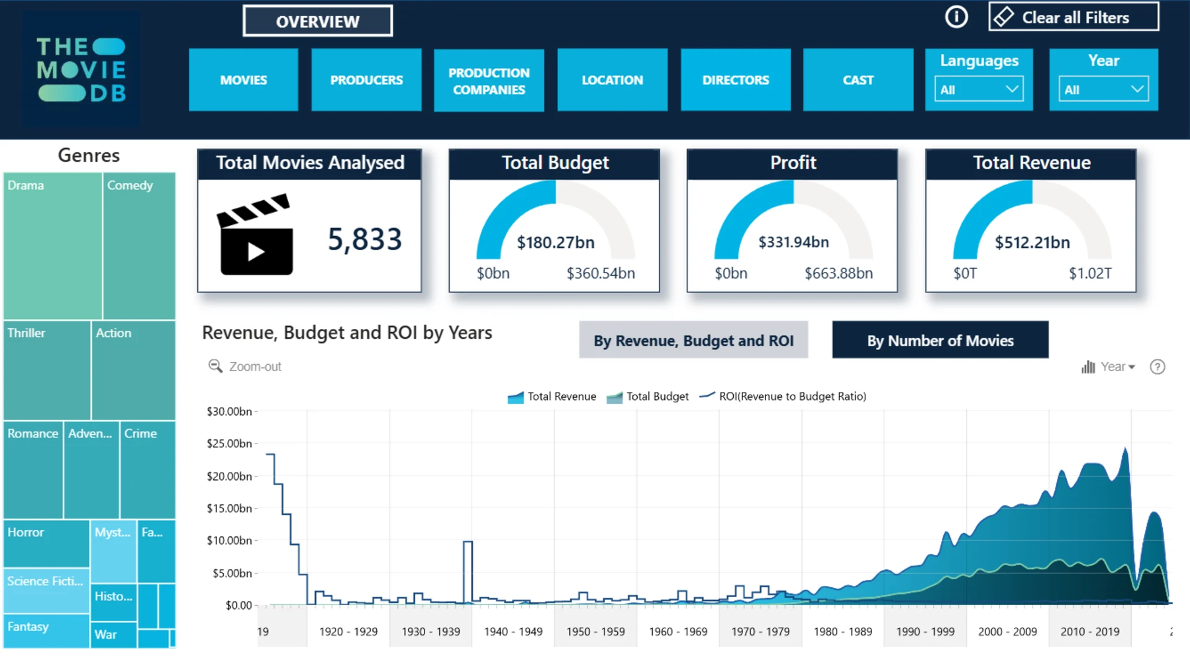The width and height of the screenshot is (1190, 669).
Task: Click the Total Budget gauge
Action: (x=555, y=220)
